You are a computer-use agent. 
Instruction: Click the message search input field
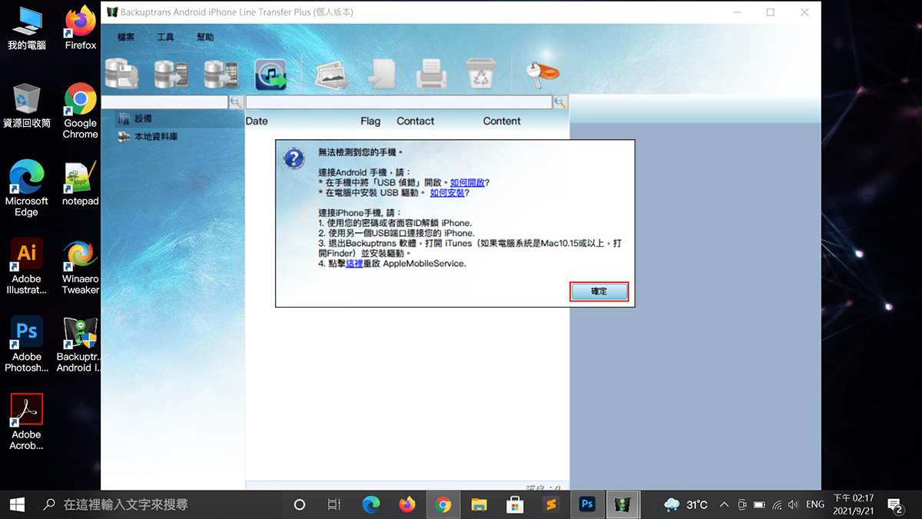pyautogui.click(x=398, y=102)
